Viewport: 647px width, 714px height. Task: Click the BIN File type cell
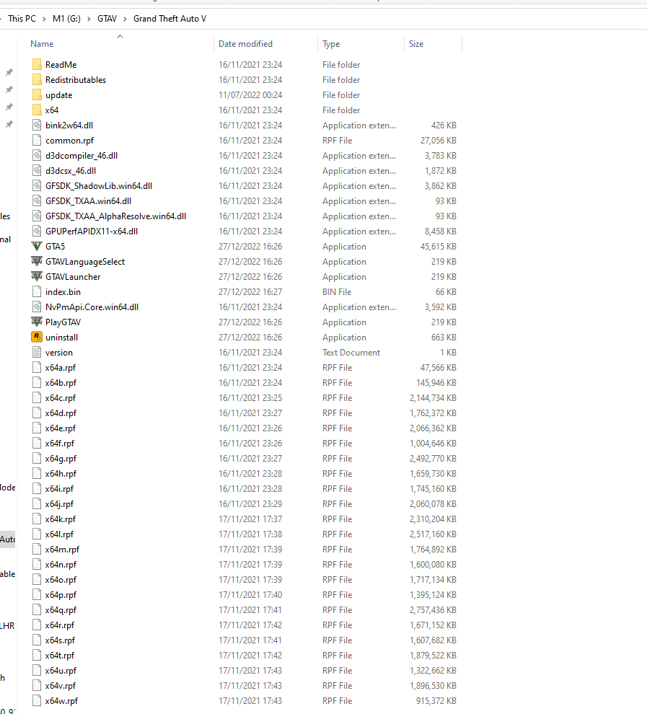click(336, 291)
